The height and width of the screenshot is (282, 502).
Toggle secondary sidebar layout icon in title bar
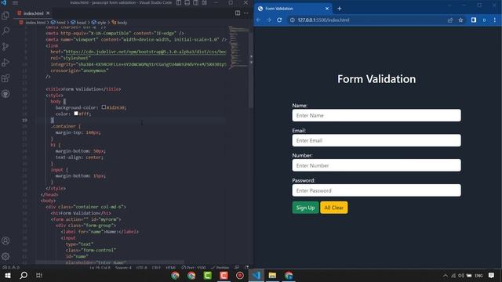click(195, 2)
